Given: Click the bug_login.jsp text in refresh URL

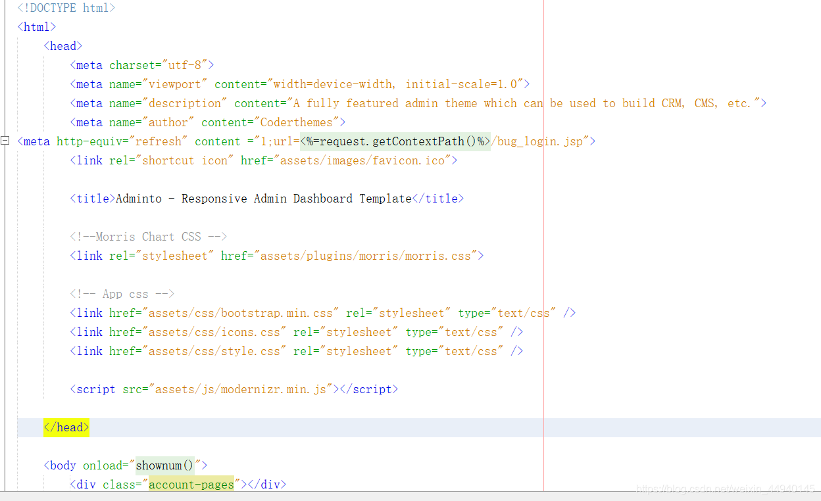Looking at the screenshot, I should click(540, 141).
